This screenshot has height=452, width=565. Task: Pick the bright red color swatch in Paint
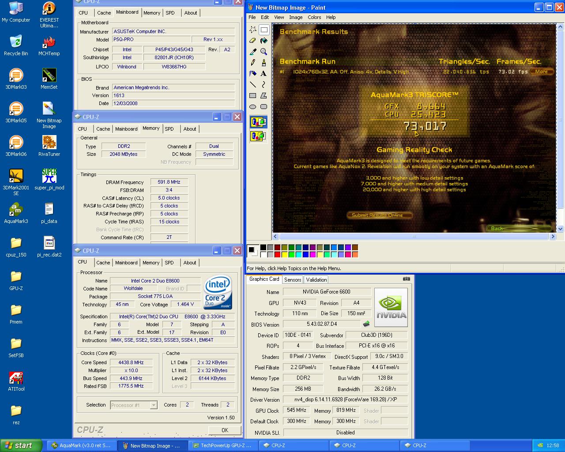[x=277, y=254]
